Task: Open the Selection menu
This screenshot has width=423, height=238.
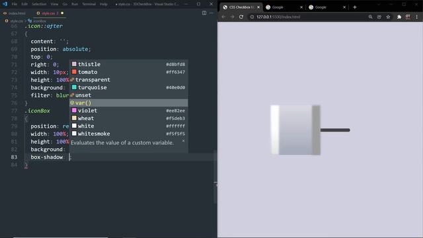Action: [x=39, y=4]
